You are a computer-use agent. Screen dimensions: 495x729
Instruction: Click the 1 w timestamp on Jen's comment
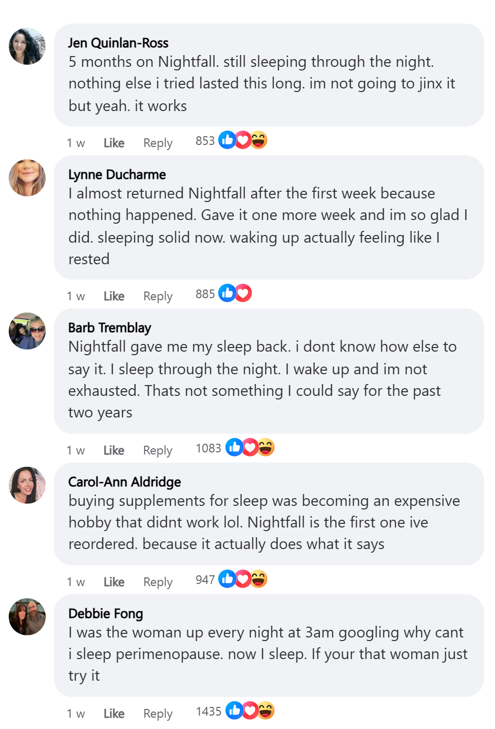click(76, 143)
